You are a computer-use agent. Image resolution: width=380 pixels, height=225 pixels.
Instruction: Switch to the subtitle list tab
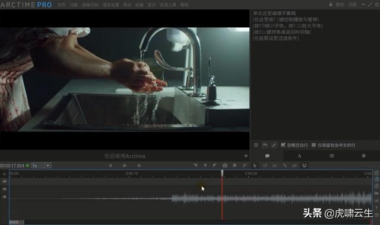(332, 156)
